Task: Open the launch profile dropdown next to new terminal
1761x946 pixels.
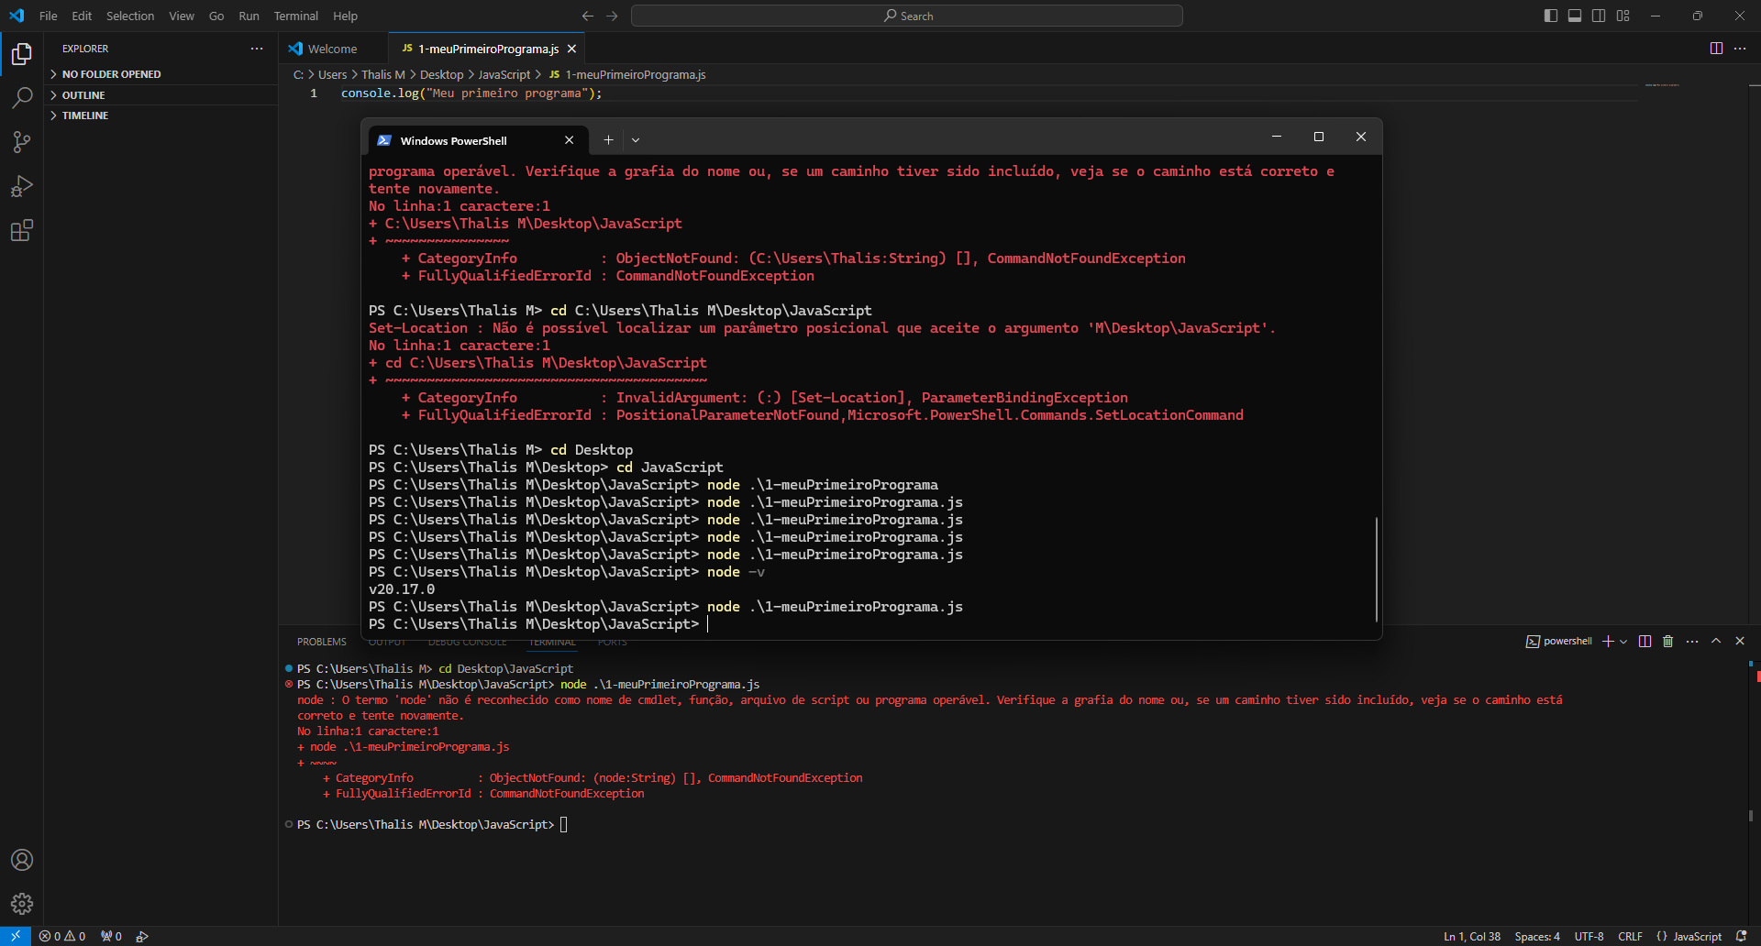Action: pyautogui.click(x=1623, y=641)
